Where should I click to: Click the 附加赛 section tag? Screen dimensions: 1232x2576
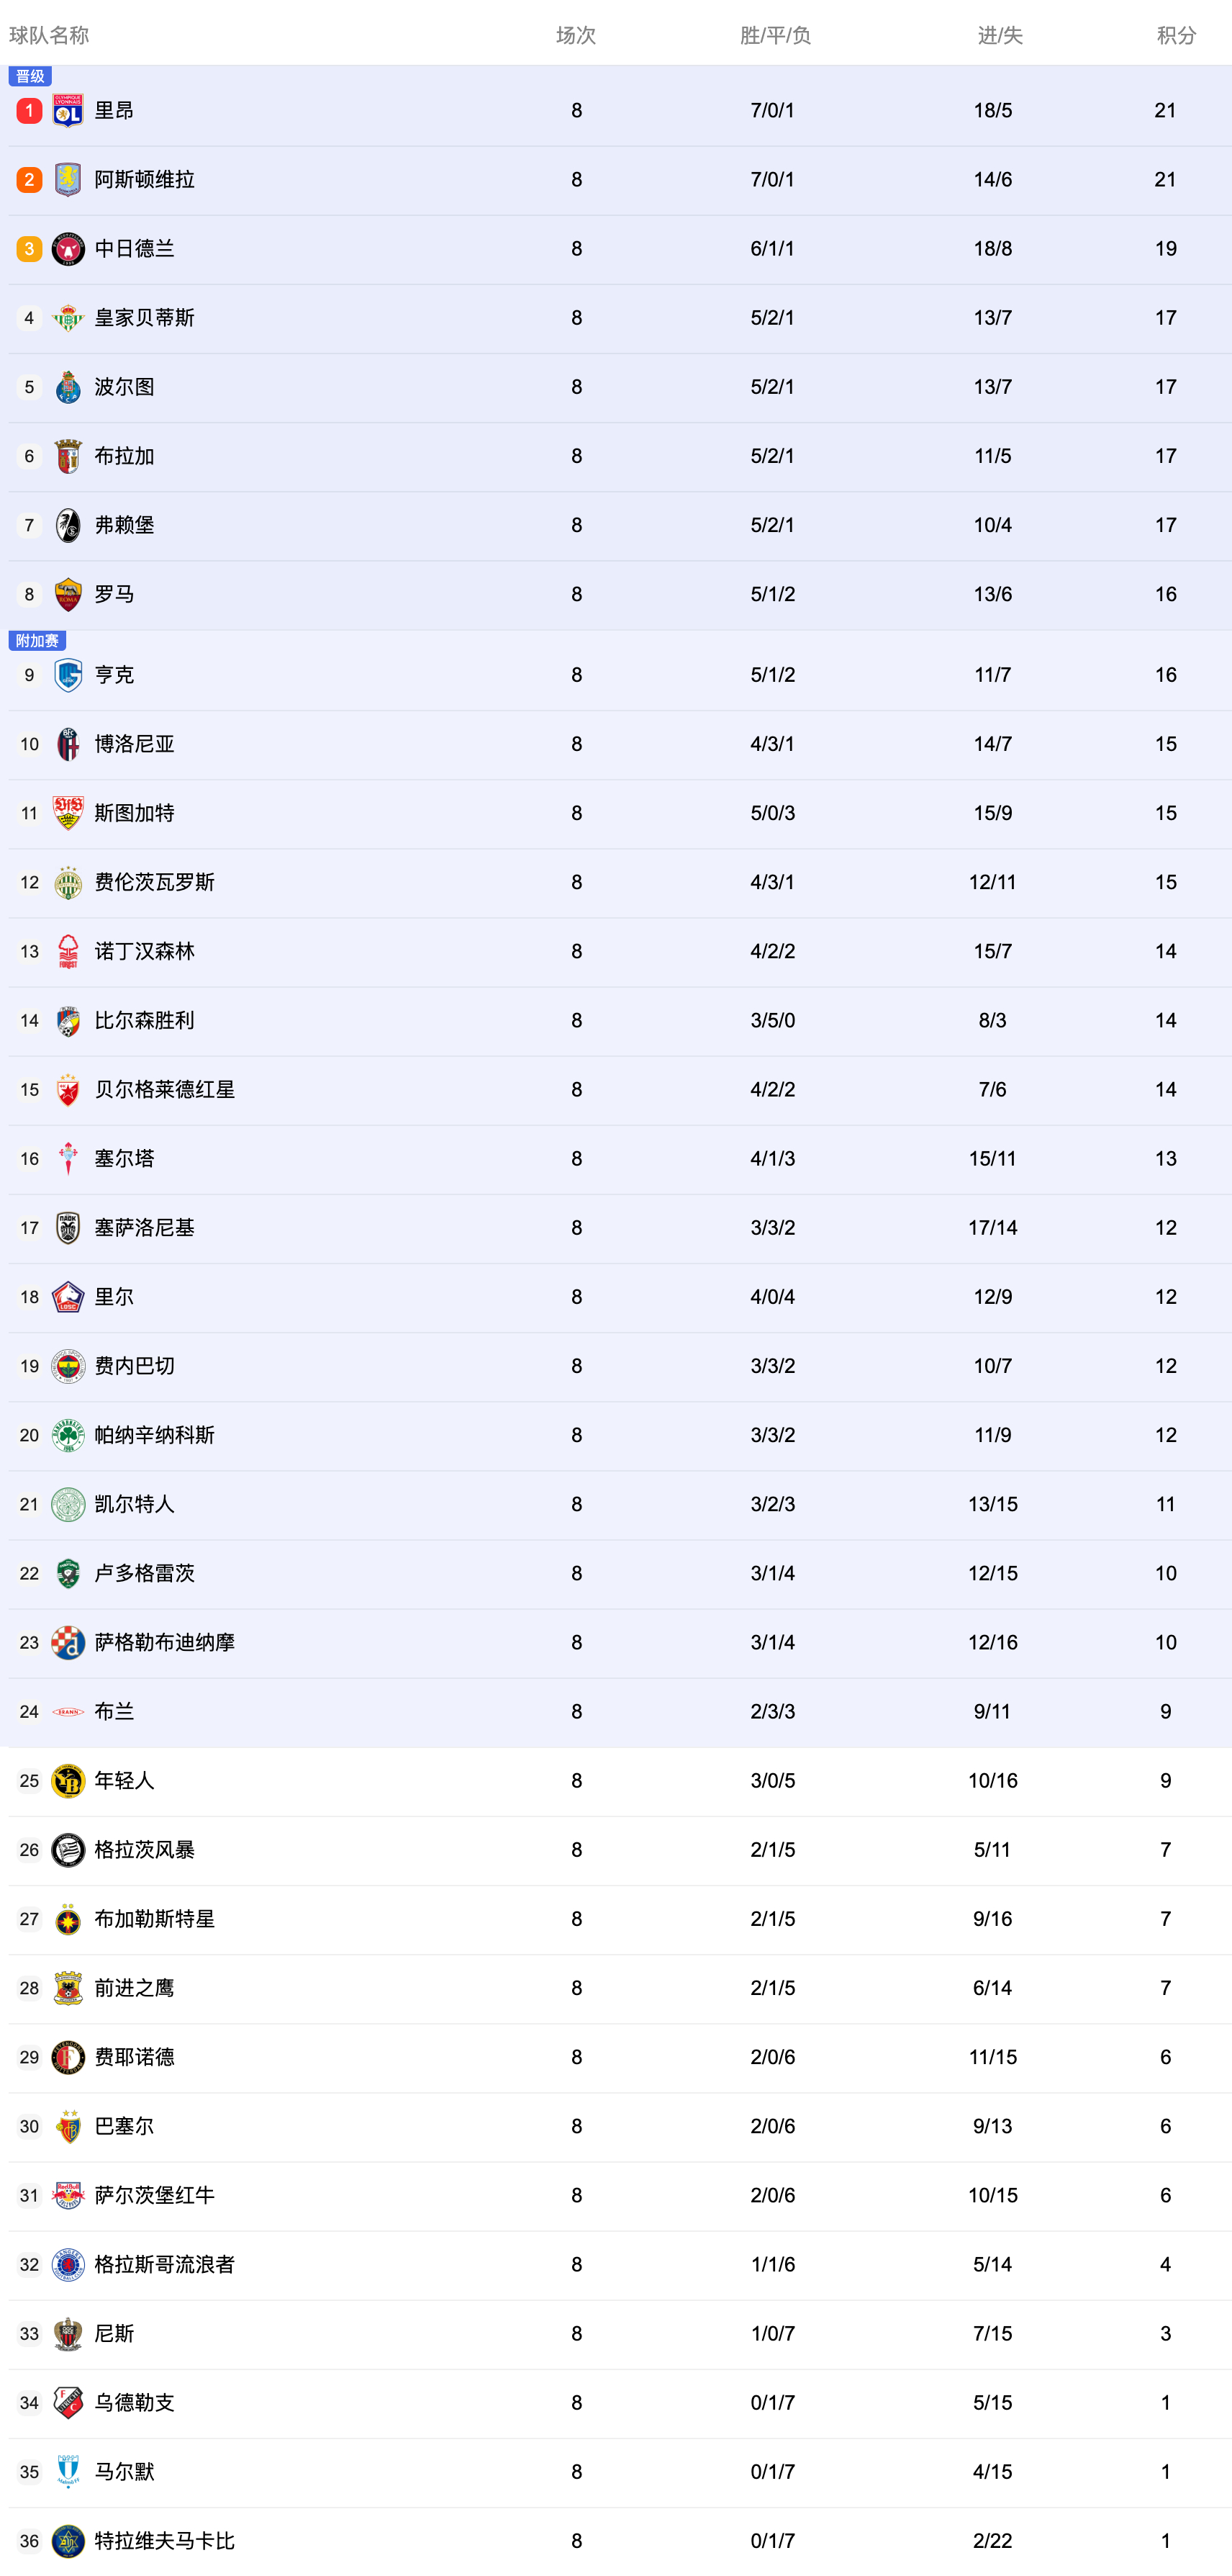point(37,641)
